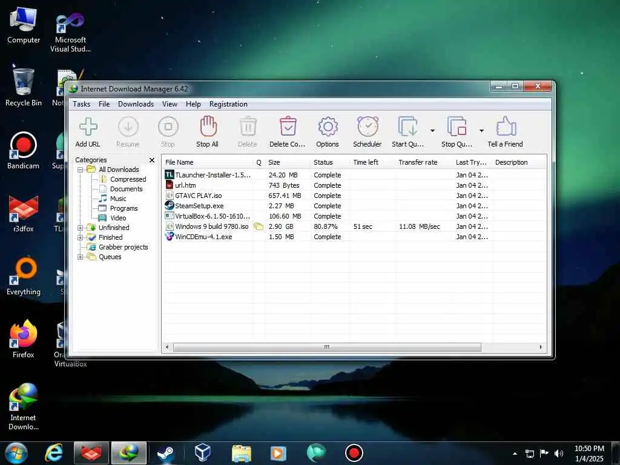
Task: Open the Registration menu
Action: tap(228, 104)
